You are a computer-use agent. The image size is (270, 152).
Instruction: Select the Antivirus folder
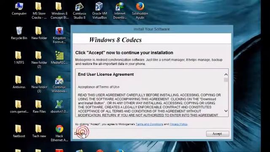point(19,82)
